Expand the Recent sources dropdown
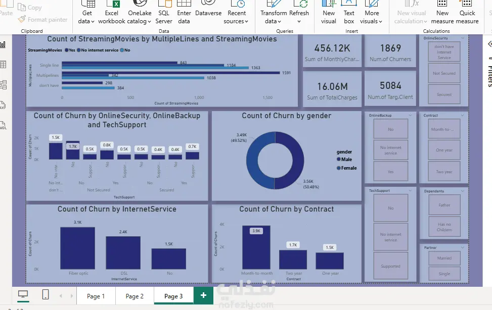Screen dimensions: 492x310 pyautogui.click(x=236, y=17)
